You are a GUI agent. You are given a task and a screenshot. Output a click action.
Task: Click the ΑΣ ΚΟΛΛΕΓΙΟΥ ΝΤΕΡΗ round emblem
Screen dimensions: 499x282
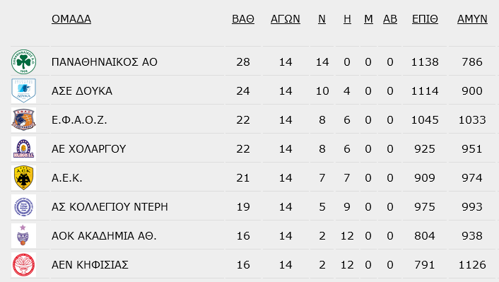23,207
